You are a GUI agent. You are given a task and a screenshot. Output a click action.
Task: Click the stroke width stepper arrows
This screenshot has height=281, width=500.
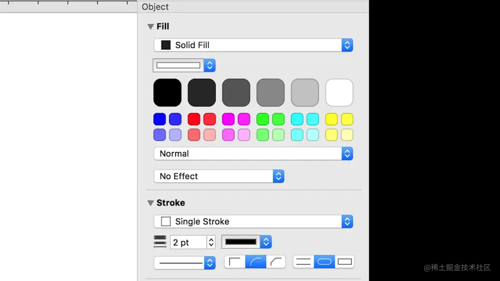pyautogui.click(x=211, y=242)
